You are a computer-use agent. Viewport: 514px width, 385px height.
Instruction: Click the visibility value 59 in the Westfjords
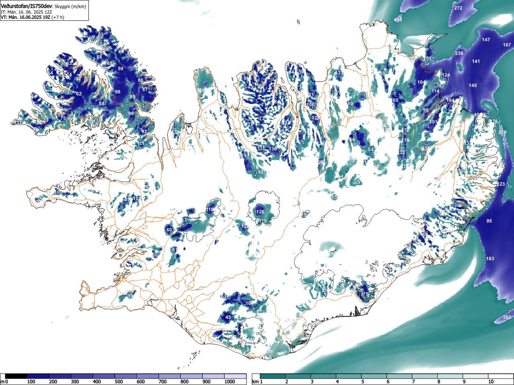tap(120, 69)
